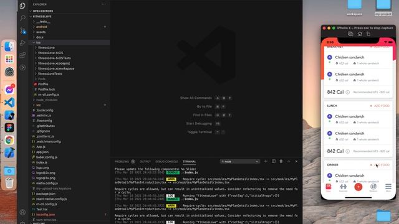Open the Search view in activity bar

(22, 17)
